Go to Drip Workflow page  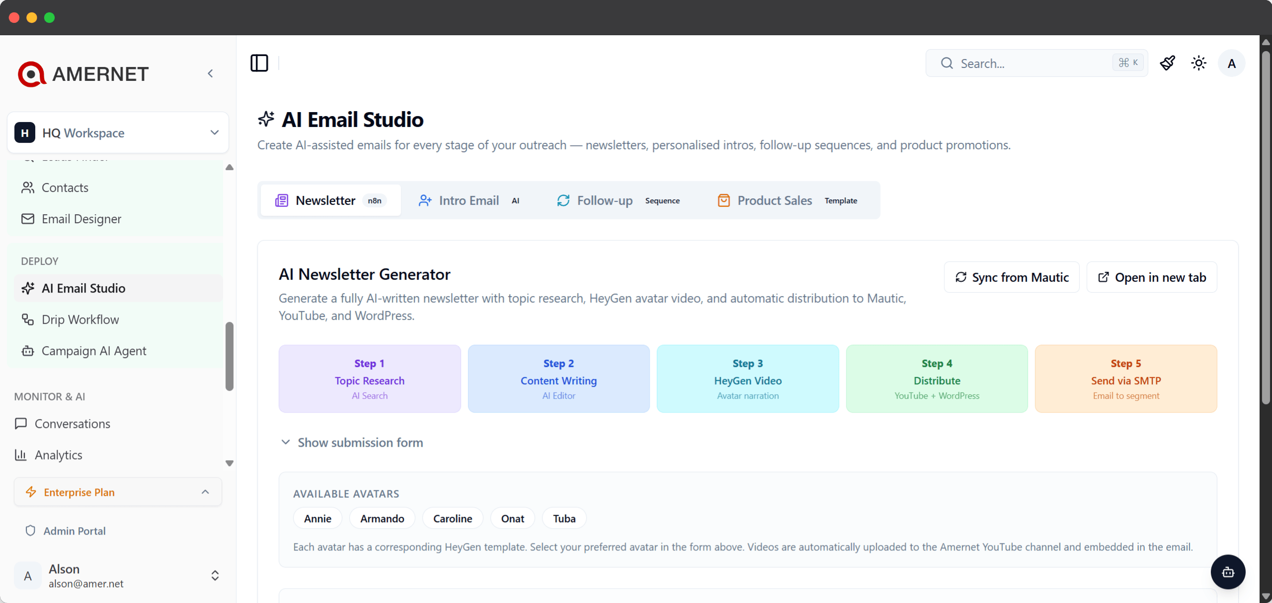[118, 319]
